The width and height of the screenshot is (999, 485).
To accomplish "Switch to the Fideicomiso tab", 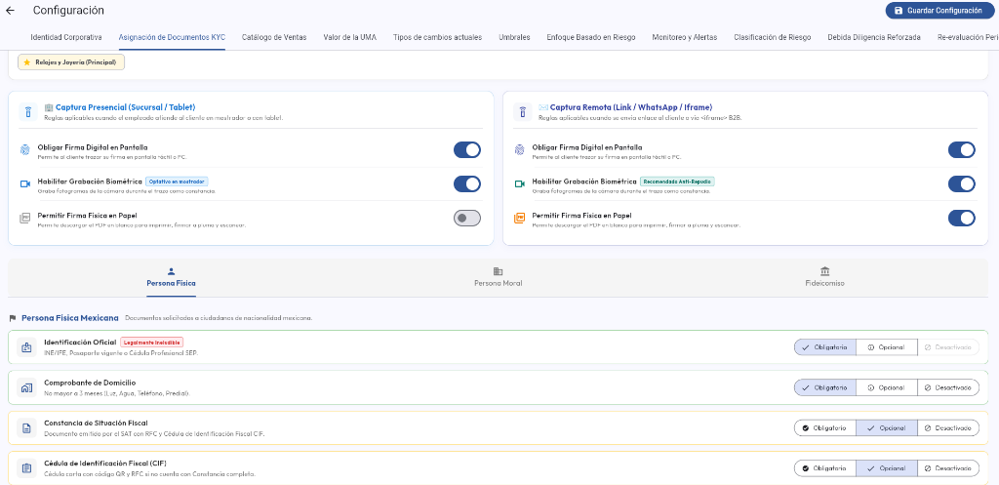I will (x=825, y=278).
